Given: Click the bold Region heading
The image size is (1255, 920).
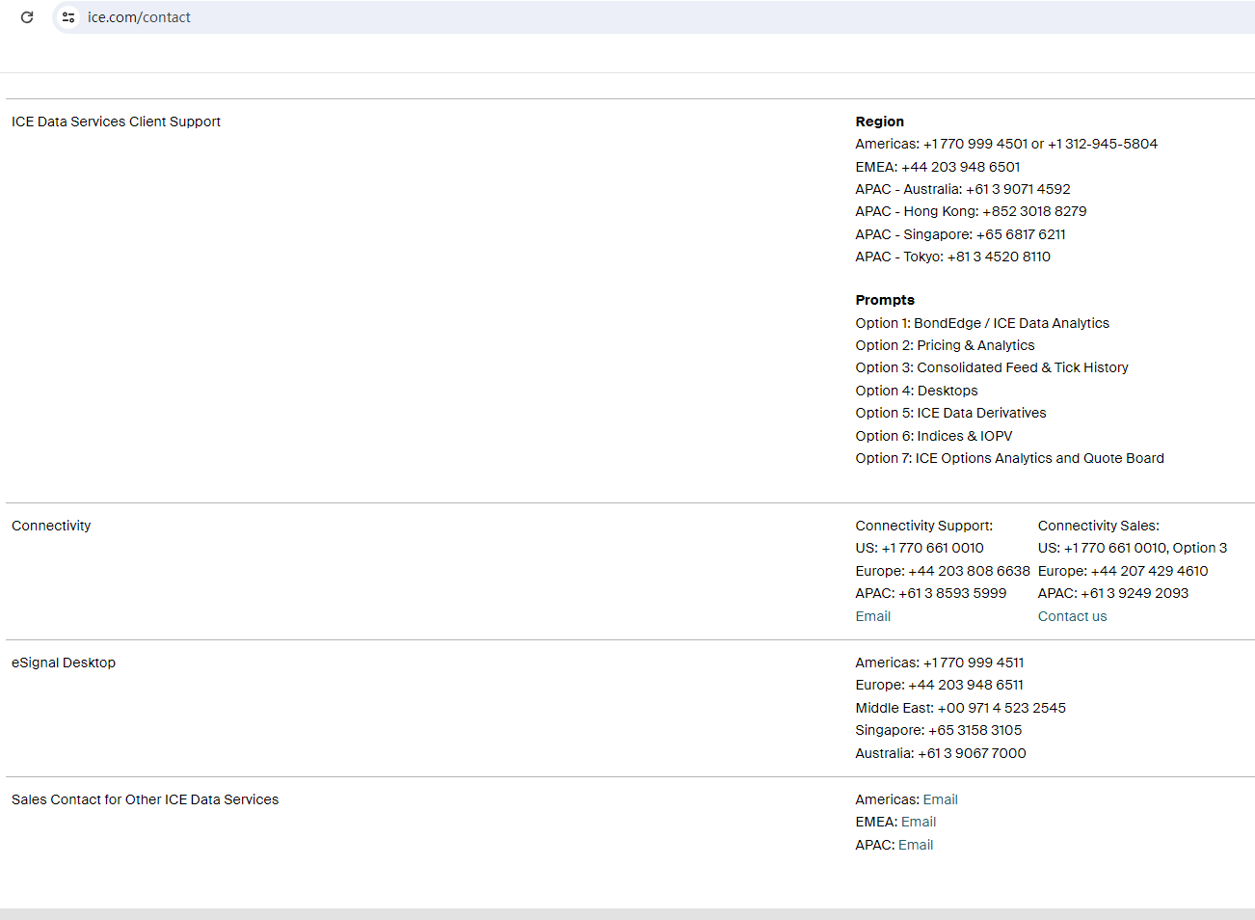Looking at the screenshot, I should point(879,122).
